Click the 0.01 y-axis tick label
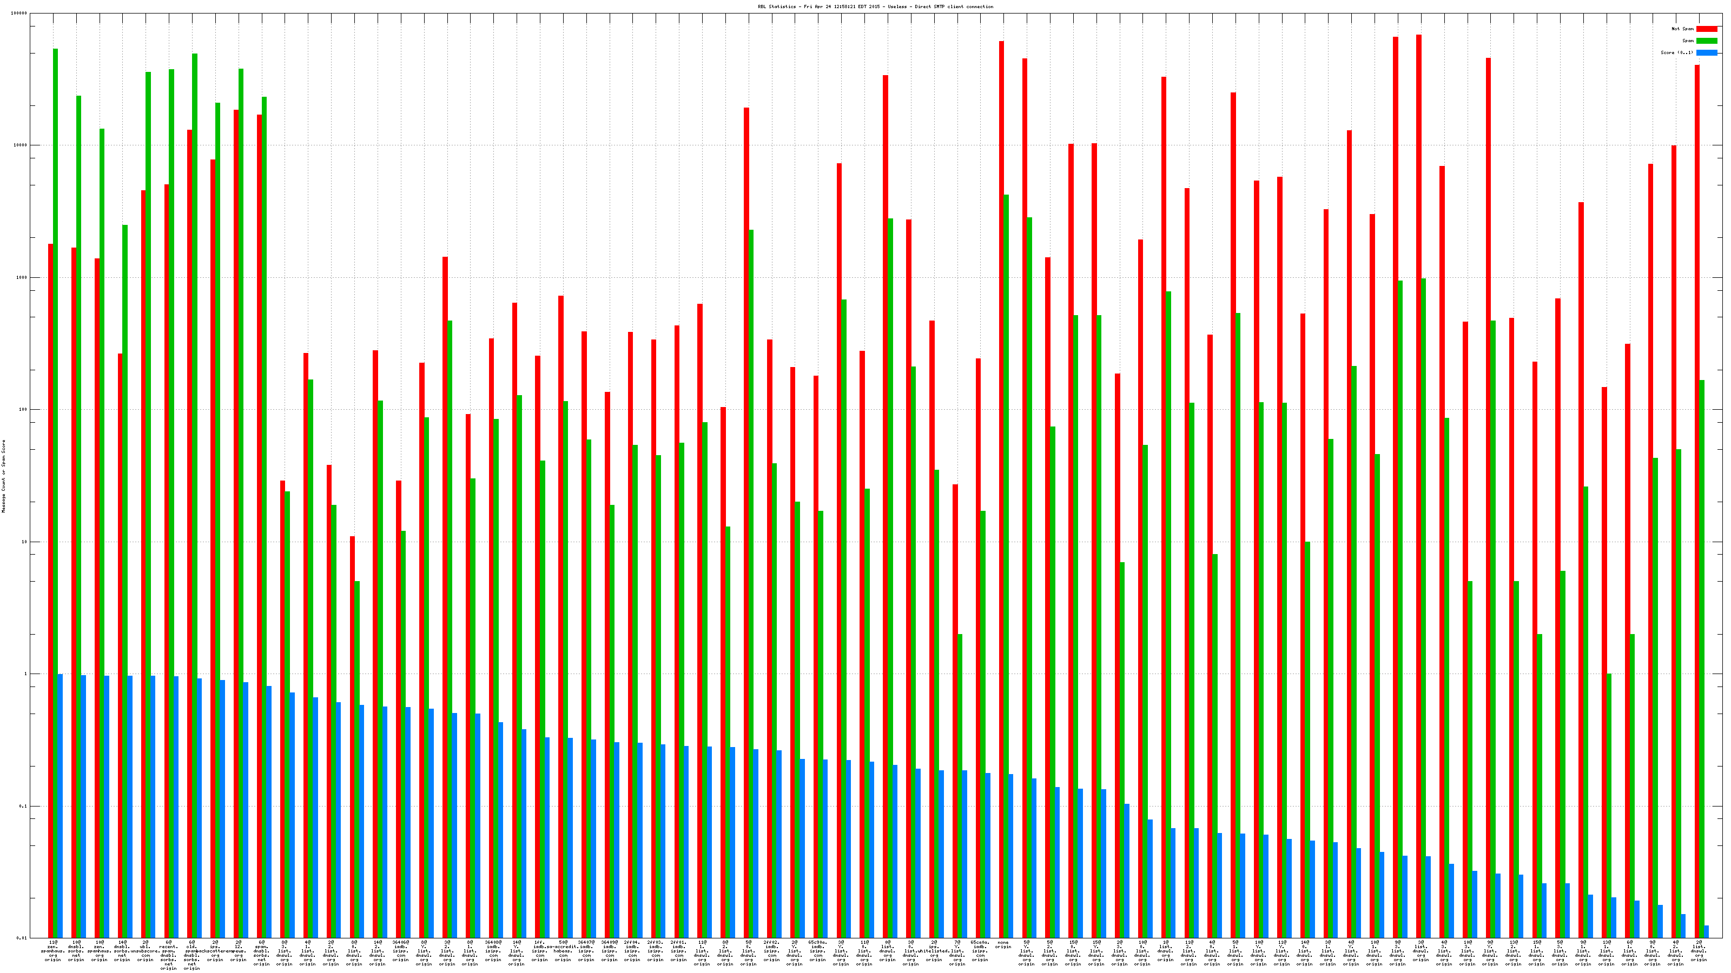The height and width of the screenshot is (973, 1731). pyautogui.click(x=21, y=938)
